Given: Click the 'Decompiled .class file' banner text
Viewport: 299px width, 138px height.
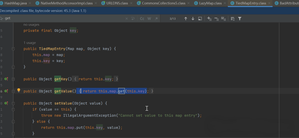Looking at the screenshot, I should [43, 11].
